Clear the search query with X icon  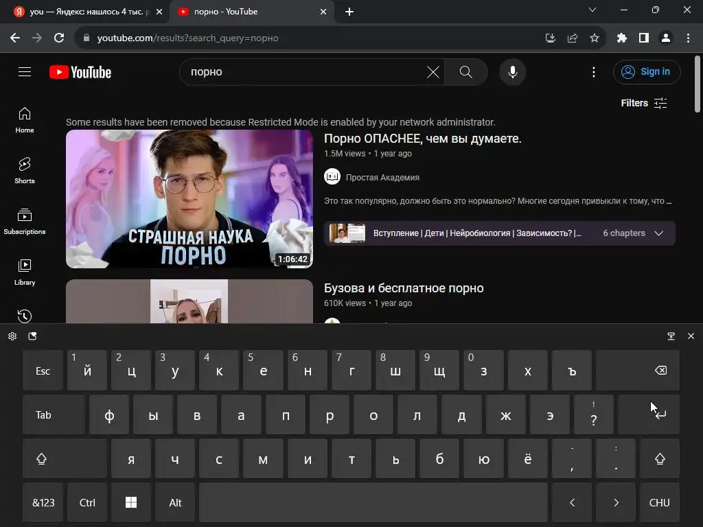click(x=433, y=71)
